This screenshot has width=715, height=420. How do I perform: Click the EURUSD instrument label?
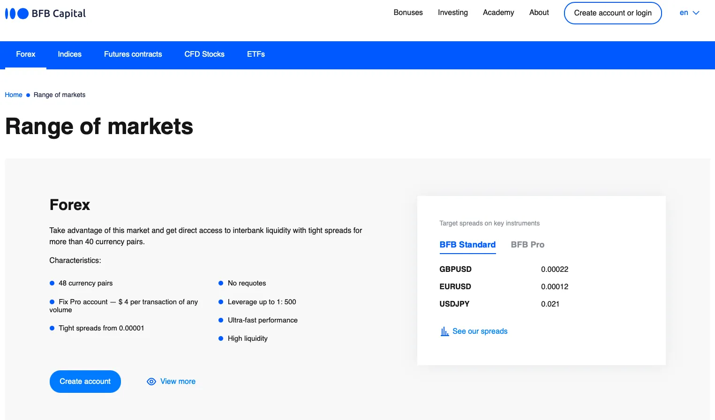pos(455,287)
